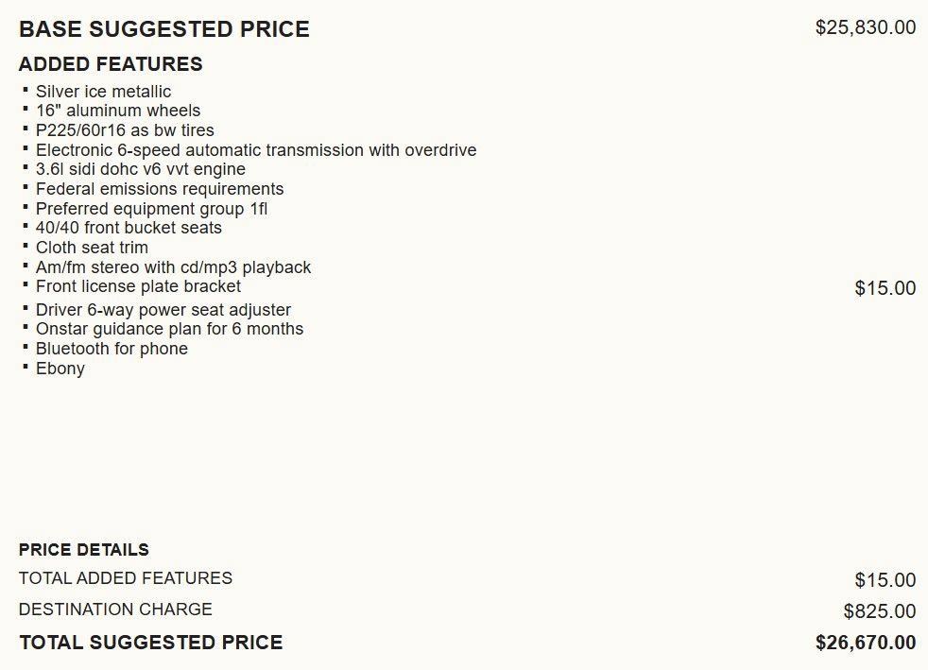Click the 40/40 front bucket seats item
The height and width of the screenshot is (670, 928).
point(129,228)
